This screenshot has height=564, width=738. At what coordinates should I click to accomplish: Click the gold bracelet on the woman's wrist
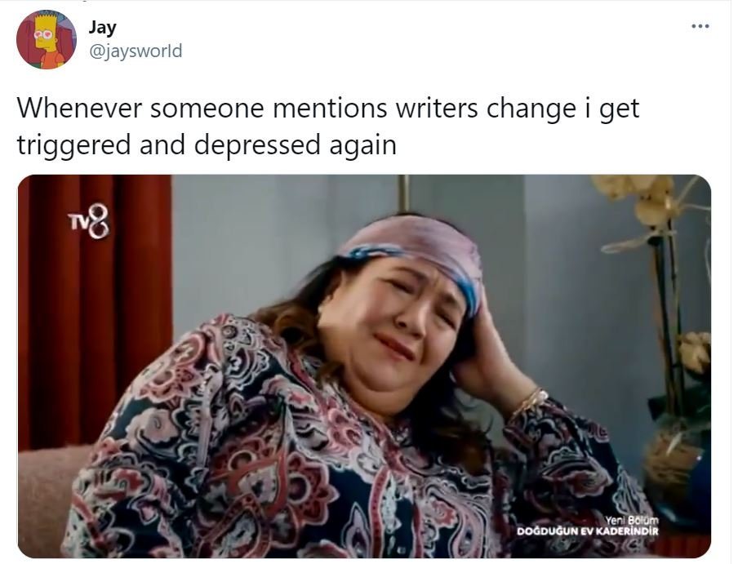[530, 401]
